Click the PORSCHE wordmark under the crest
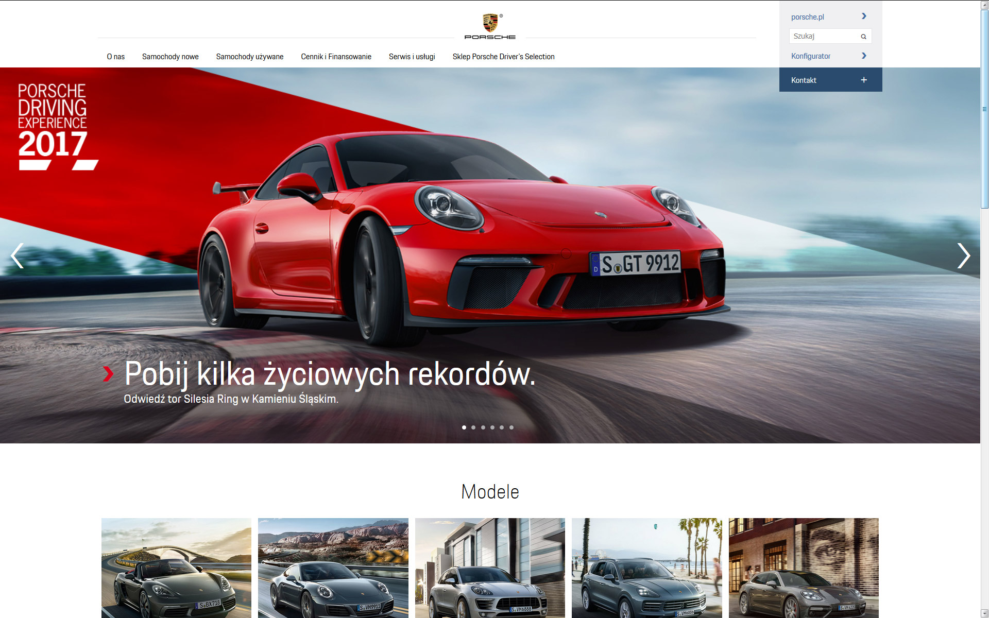This screenshot has height=618, width=989. point(490,37)
